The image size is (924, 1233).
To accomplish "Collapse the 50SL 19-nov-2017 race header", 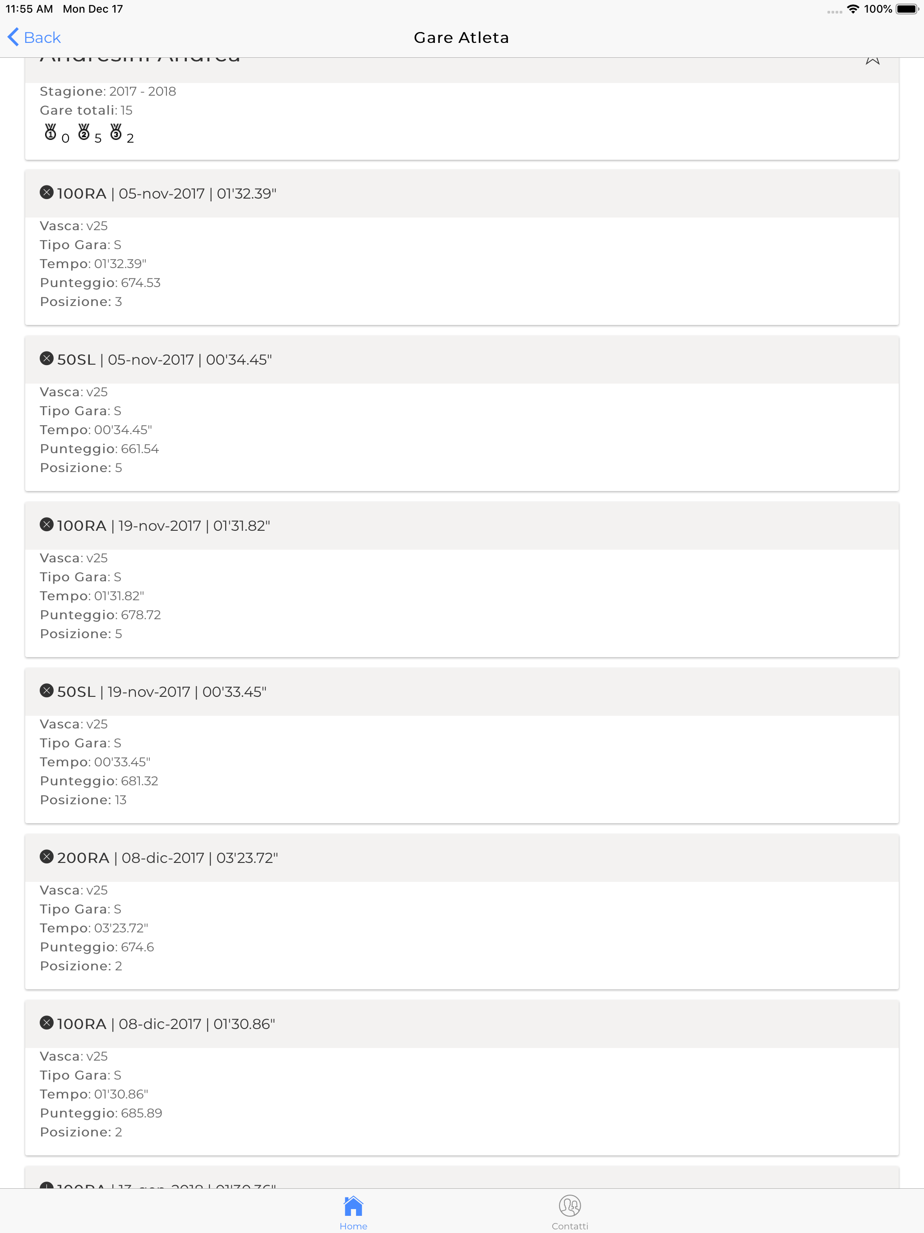I will tap(462, 692).
